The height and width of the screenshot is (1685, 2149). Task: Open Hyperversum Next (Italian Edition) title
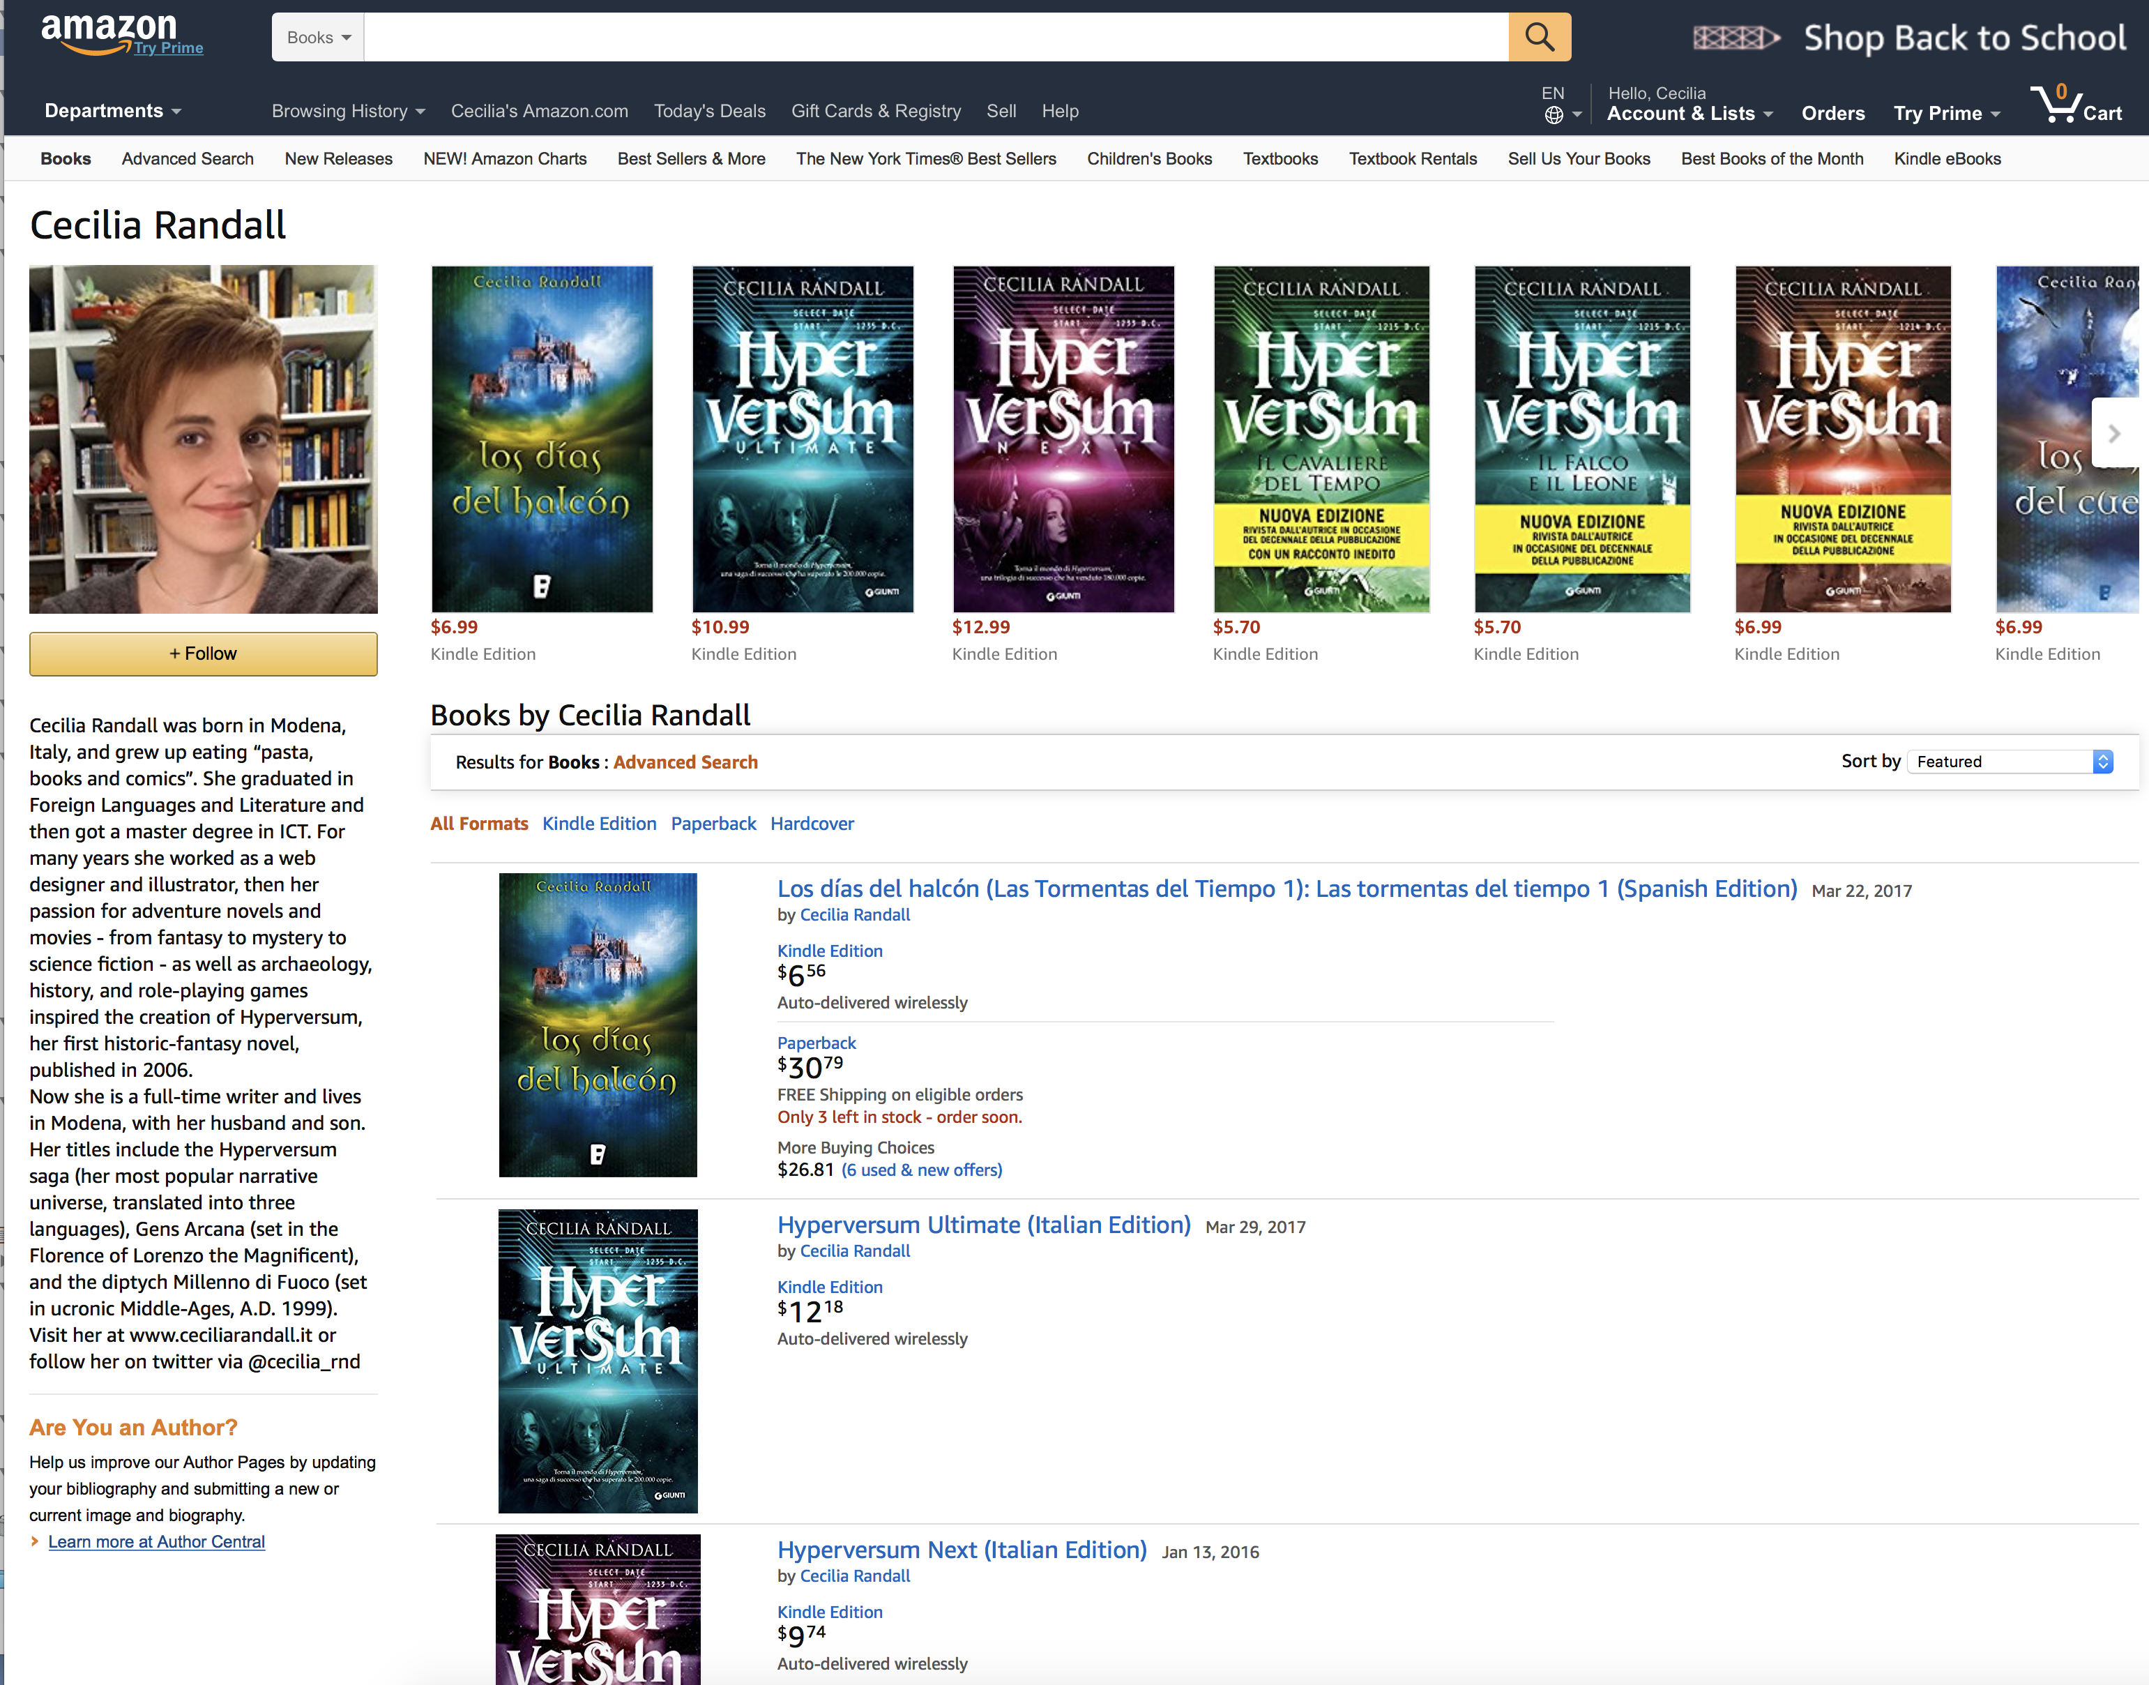tap(962, 1550)
